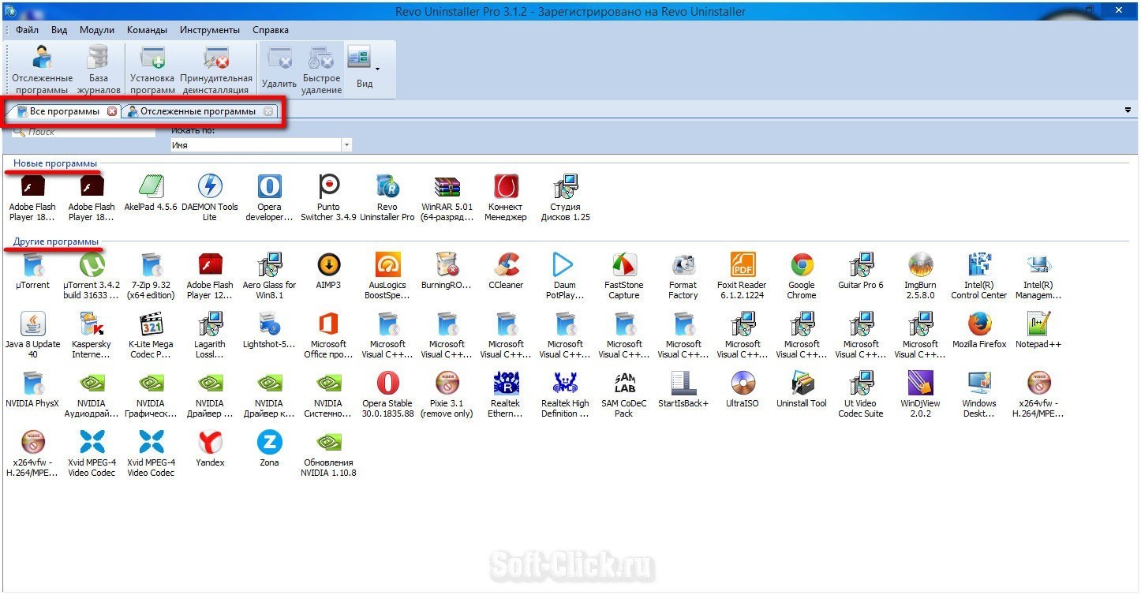The width and height of the screenshot is (1141, 595).
Task: Click the Notepad++ program icon
Action: pyautogui.click(x=1038, y=330)
